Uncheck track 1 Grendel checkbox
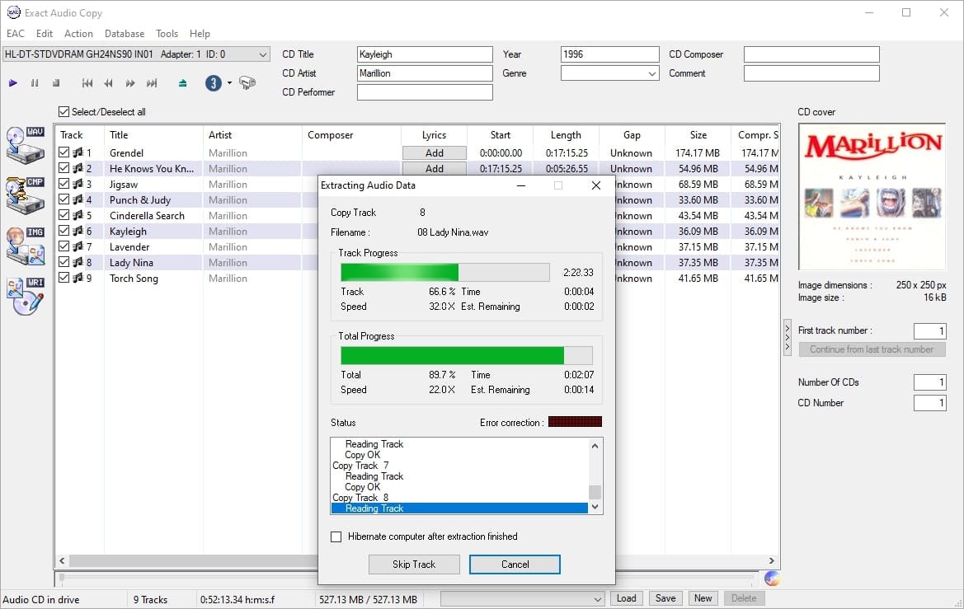Viewport: 964px width, 609px height. [x=64, y=152]
